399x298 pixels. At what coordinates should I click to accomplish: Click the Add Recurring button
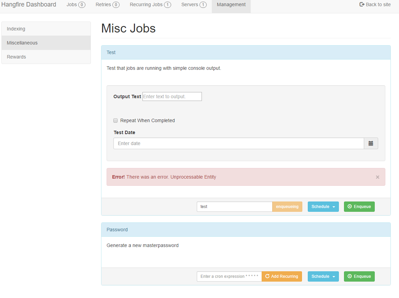click(281, 276)
